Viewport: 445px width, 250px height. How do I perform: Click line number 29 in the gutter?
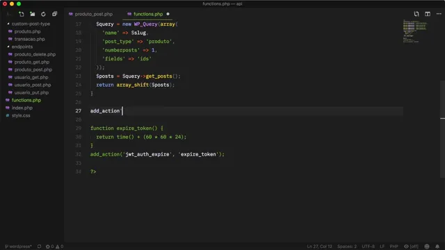coord(79,128)
